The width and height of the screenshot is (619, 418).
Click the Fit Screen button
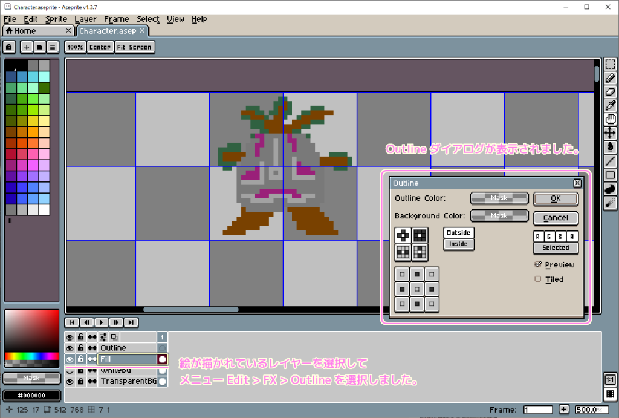point(134,47)
